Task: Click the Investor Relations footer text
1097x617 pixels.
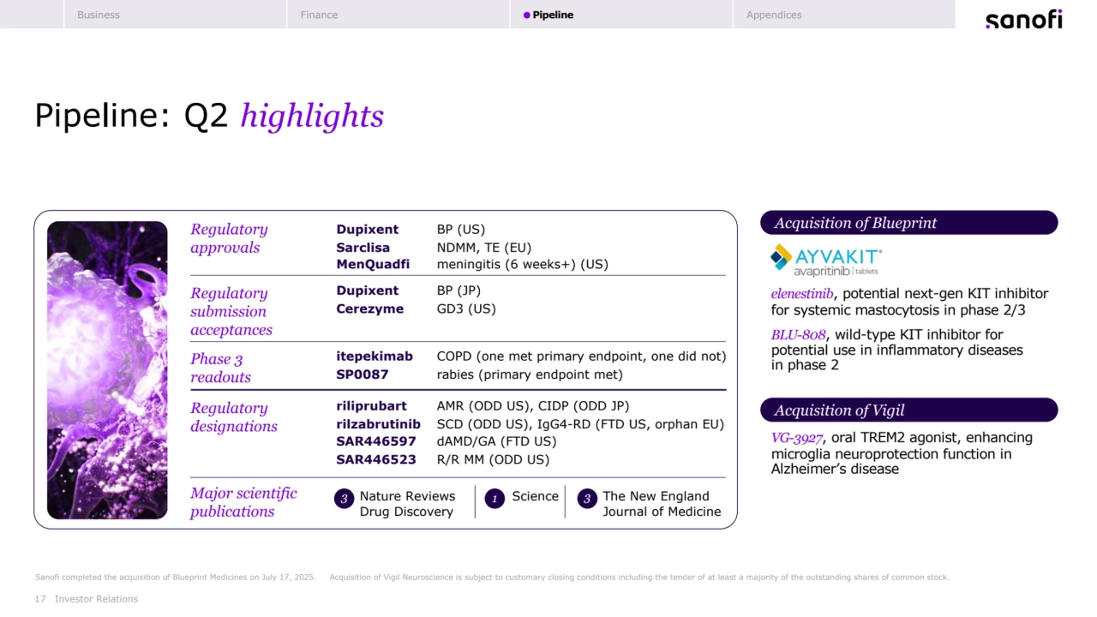Action: pyautogui.click(x=96, y=599)
